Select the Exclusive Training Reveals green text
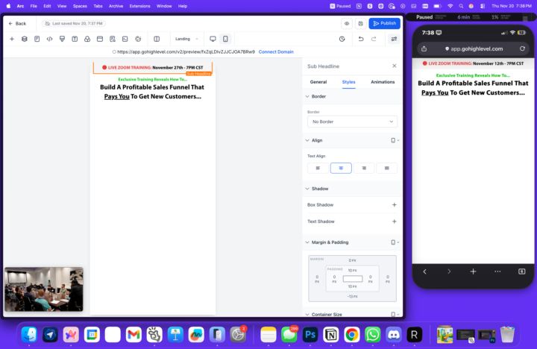The image size is (537, 349). click(152, 80)
